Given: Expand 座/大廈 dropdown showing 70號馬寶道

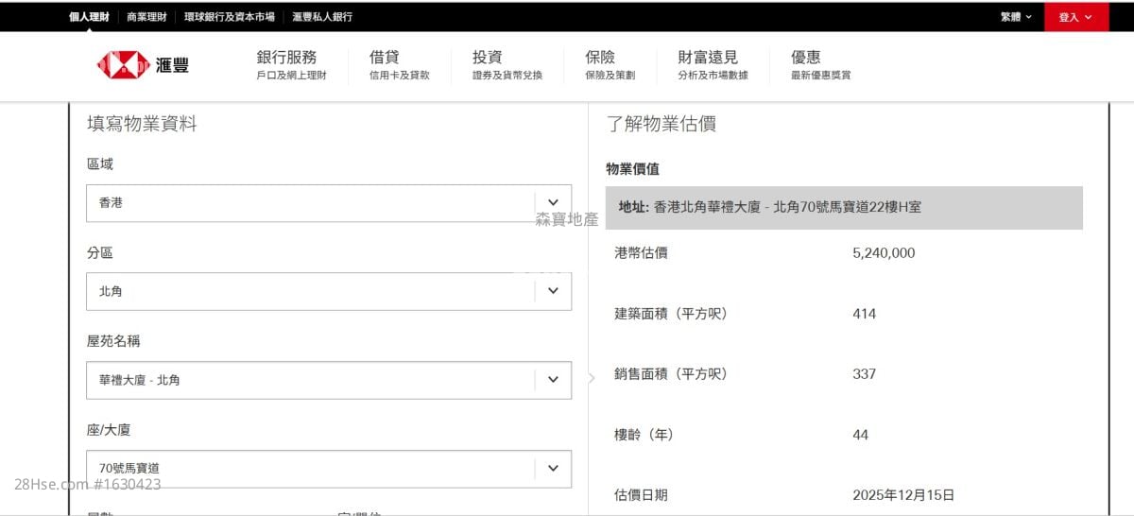Looking at the screenshot, I should 329,468.
